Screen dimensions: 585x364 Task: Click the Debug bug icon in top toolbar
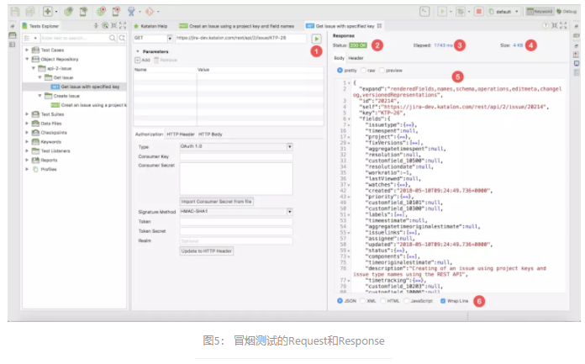click(x=461, y=12)
